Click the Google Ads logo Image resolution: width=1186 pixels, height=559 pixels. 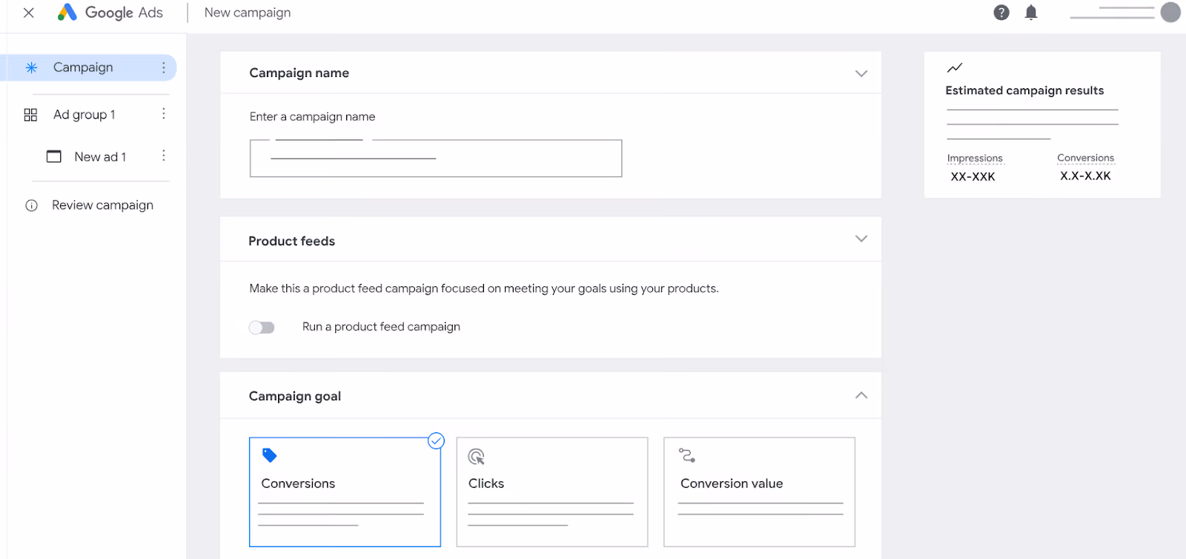tap(110, 13)
